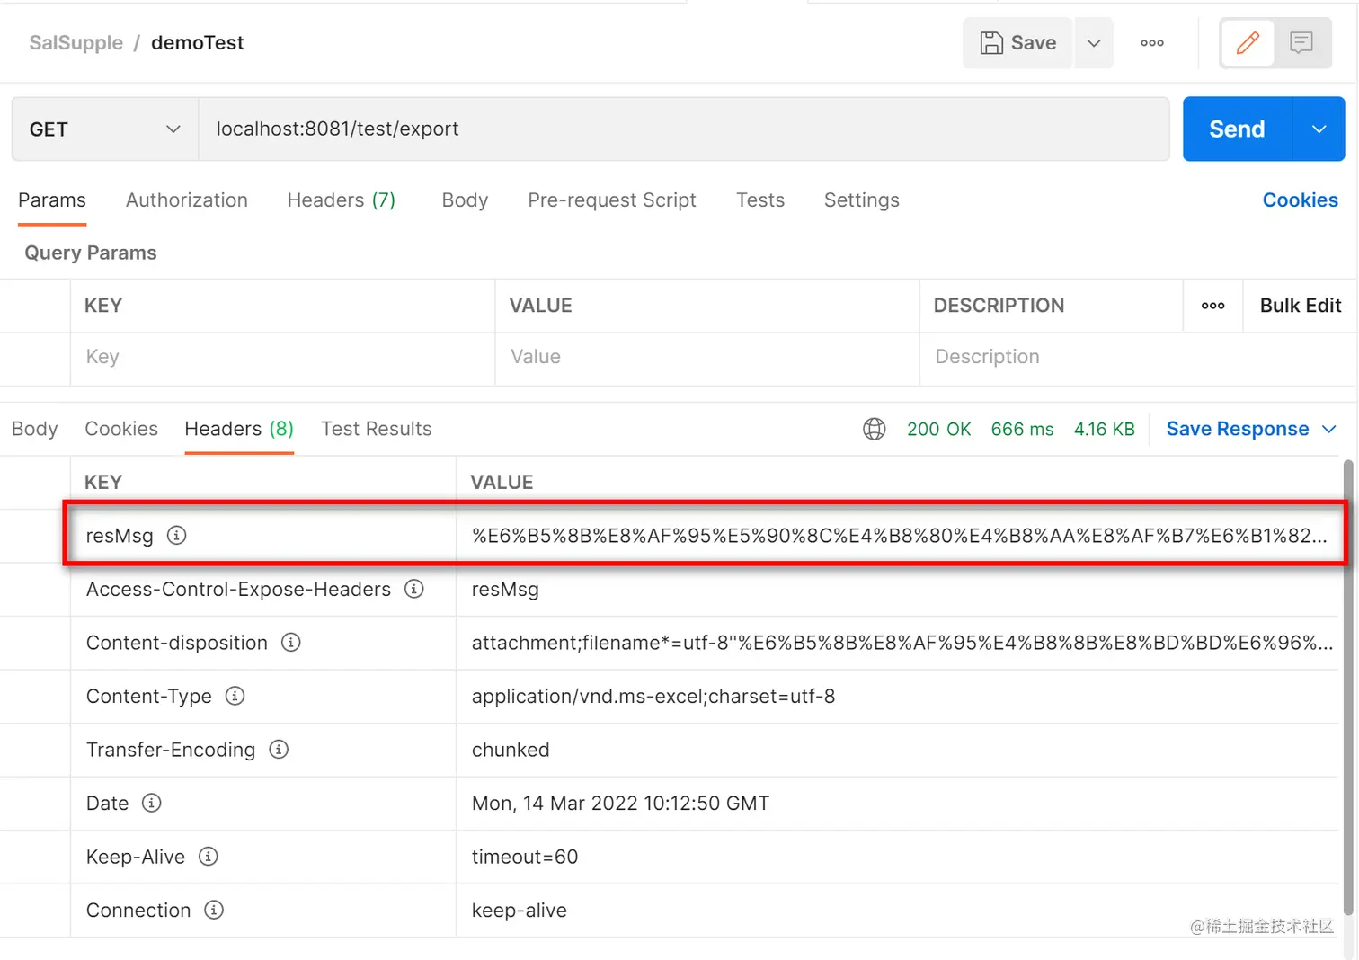Click the 4.16 KB response size
Screen dimensions: 1359x960
point(1105,430)
